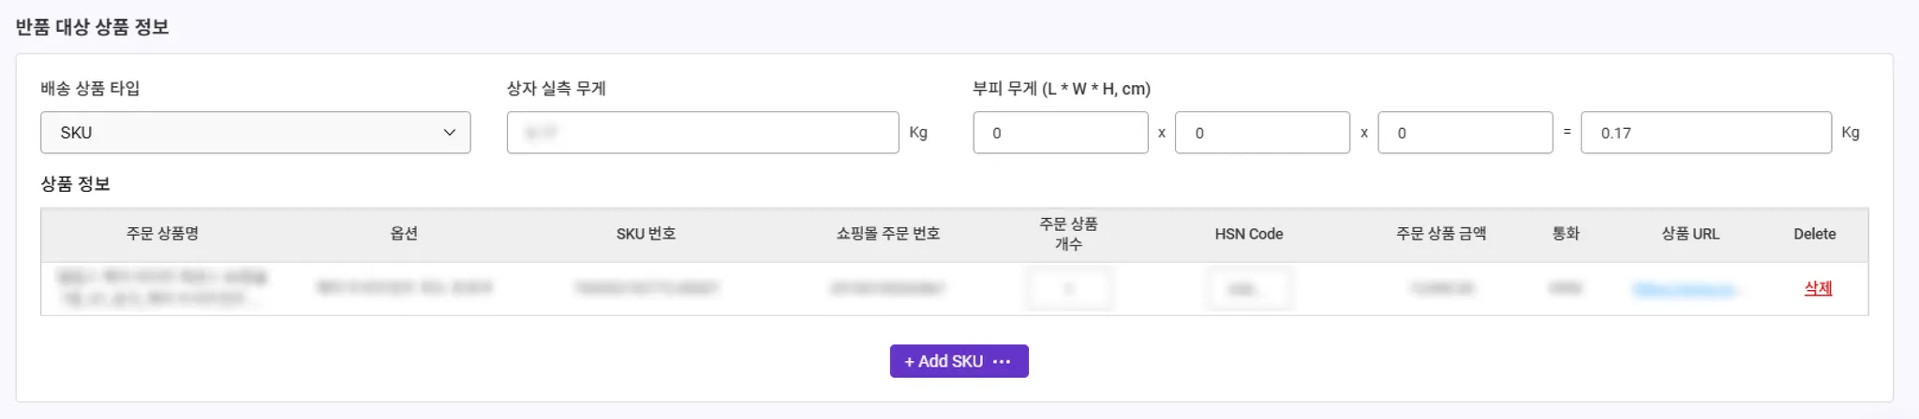Open the blurred 상품 URL link in the row
Image resolution: width=1919 pixels, height=419 pixels.
click(x=1685, y=289)
